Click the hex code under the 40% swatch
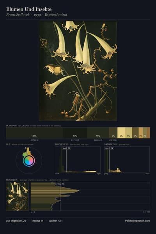 point(34,140)
